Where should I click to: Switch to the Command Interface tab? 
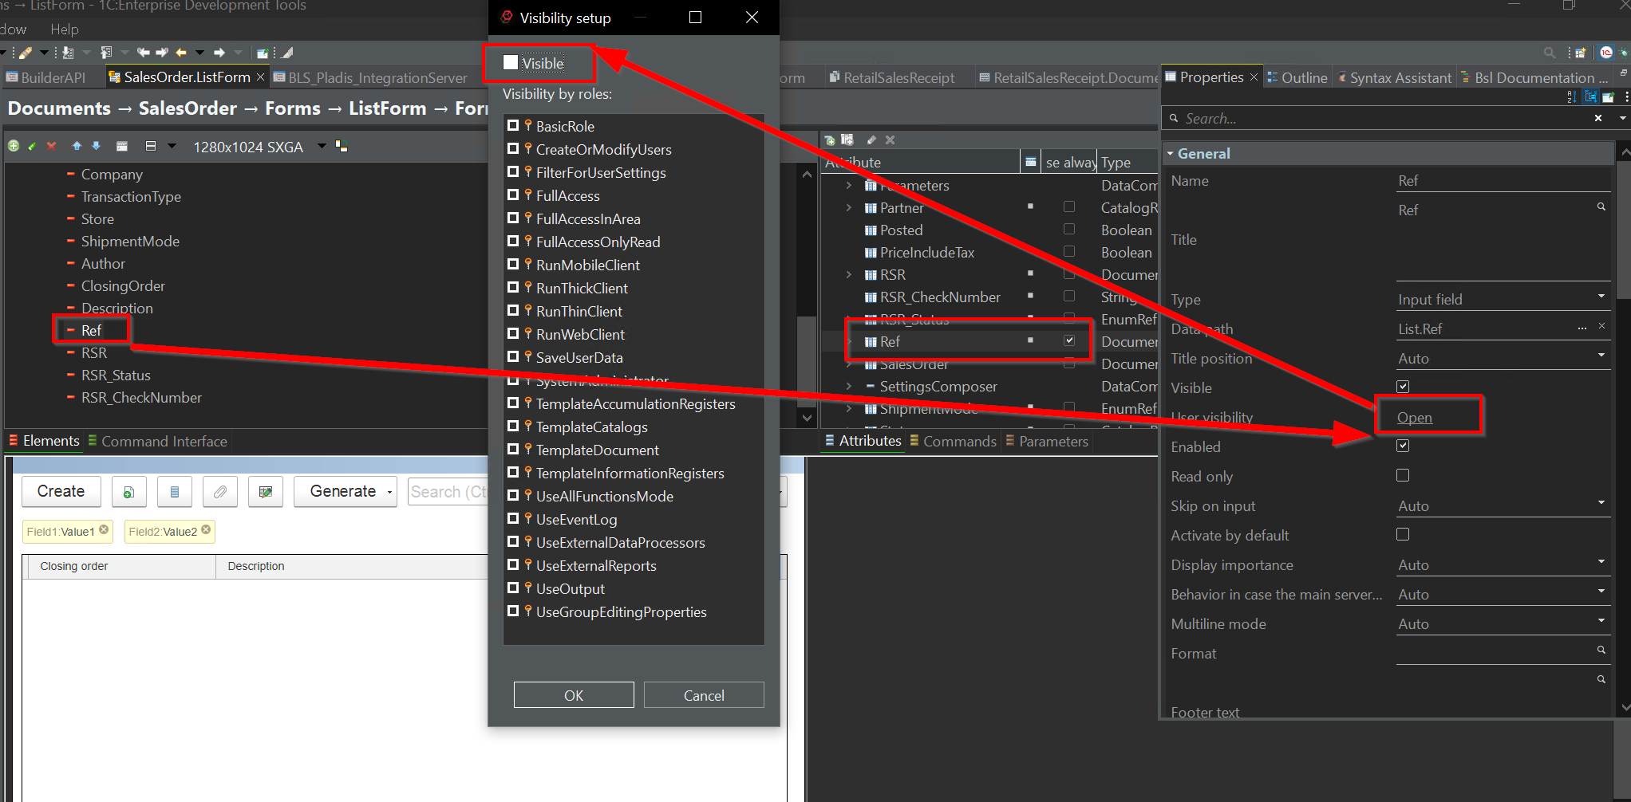(x=158, y=441)
